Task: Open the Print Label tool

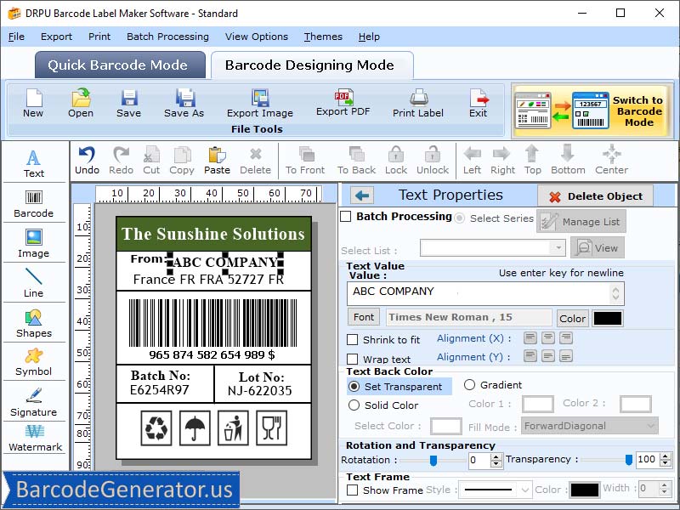Action: 417,104
